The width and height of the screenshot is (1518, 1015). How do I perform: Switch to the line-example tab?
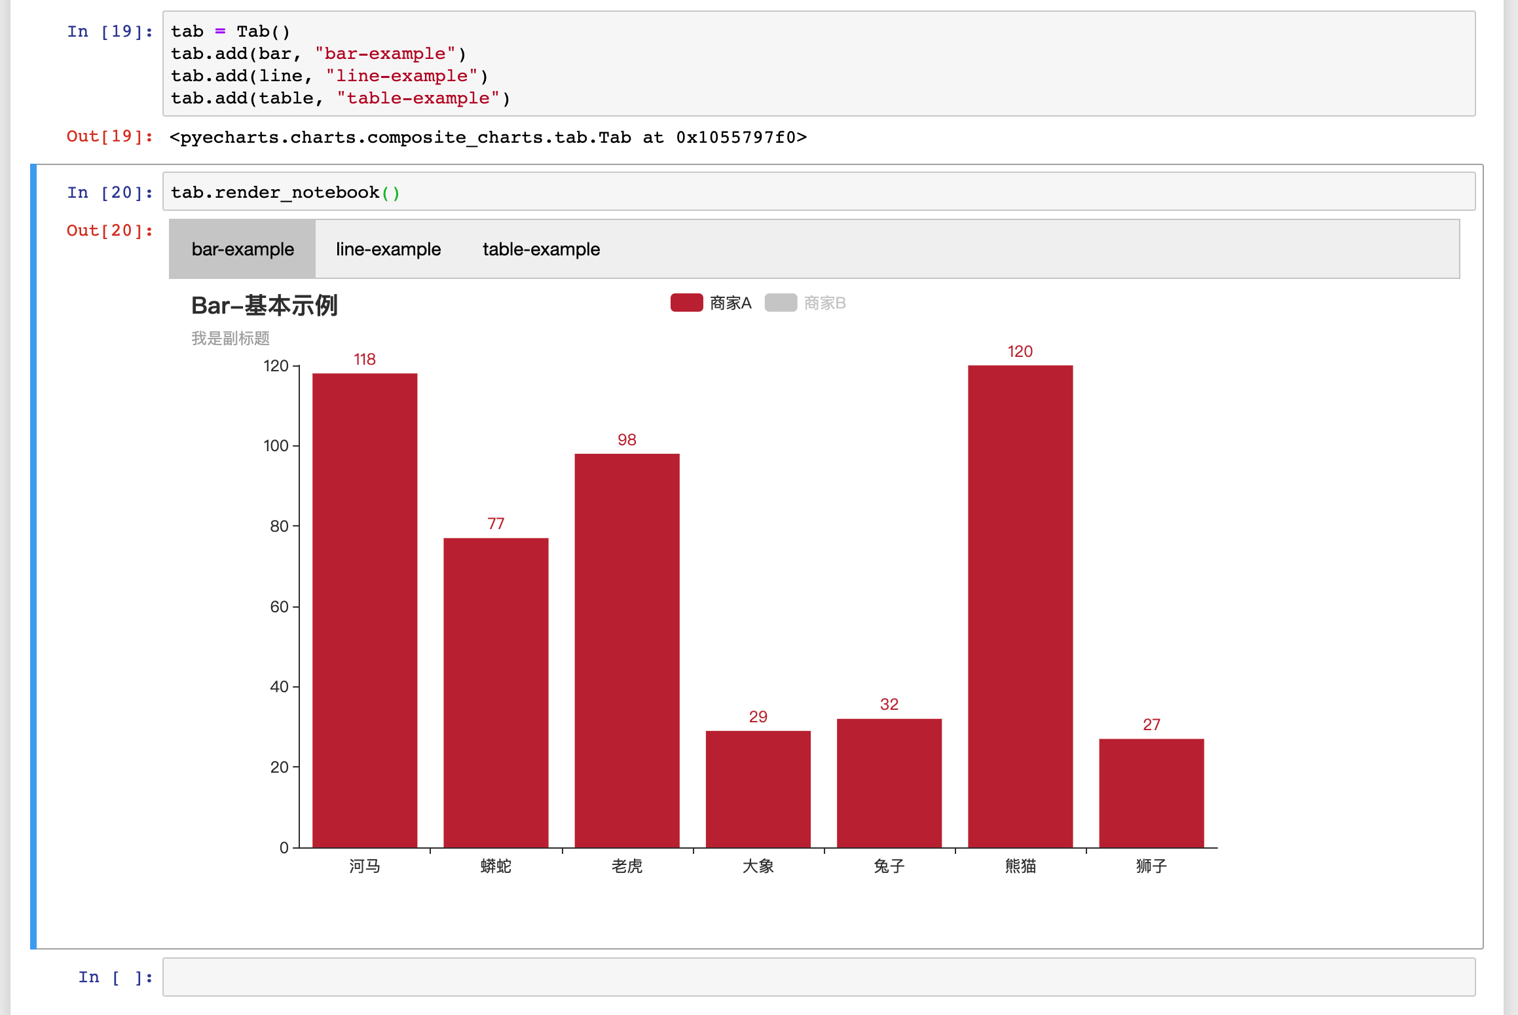[x=388, y=249]
